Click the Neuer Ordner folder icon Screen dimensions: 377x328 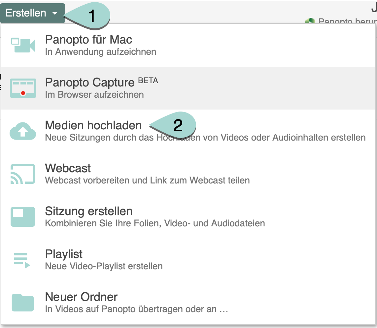click(23, 303)
